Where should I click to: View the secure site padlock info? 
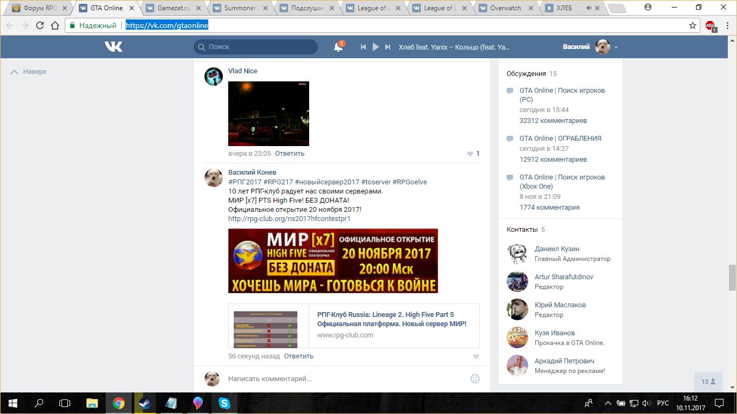coord(72,25)
